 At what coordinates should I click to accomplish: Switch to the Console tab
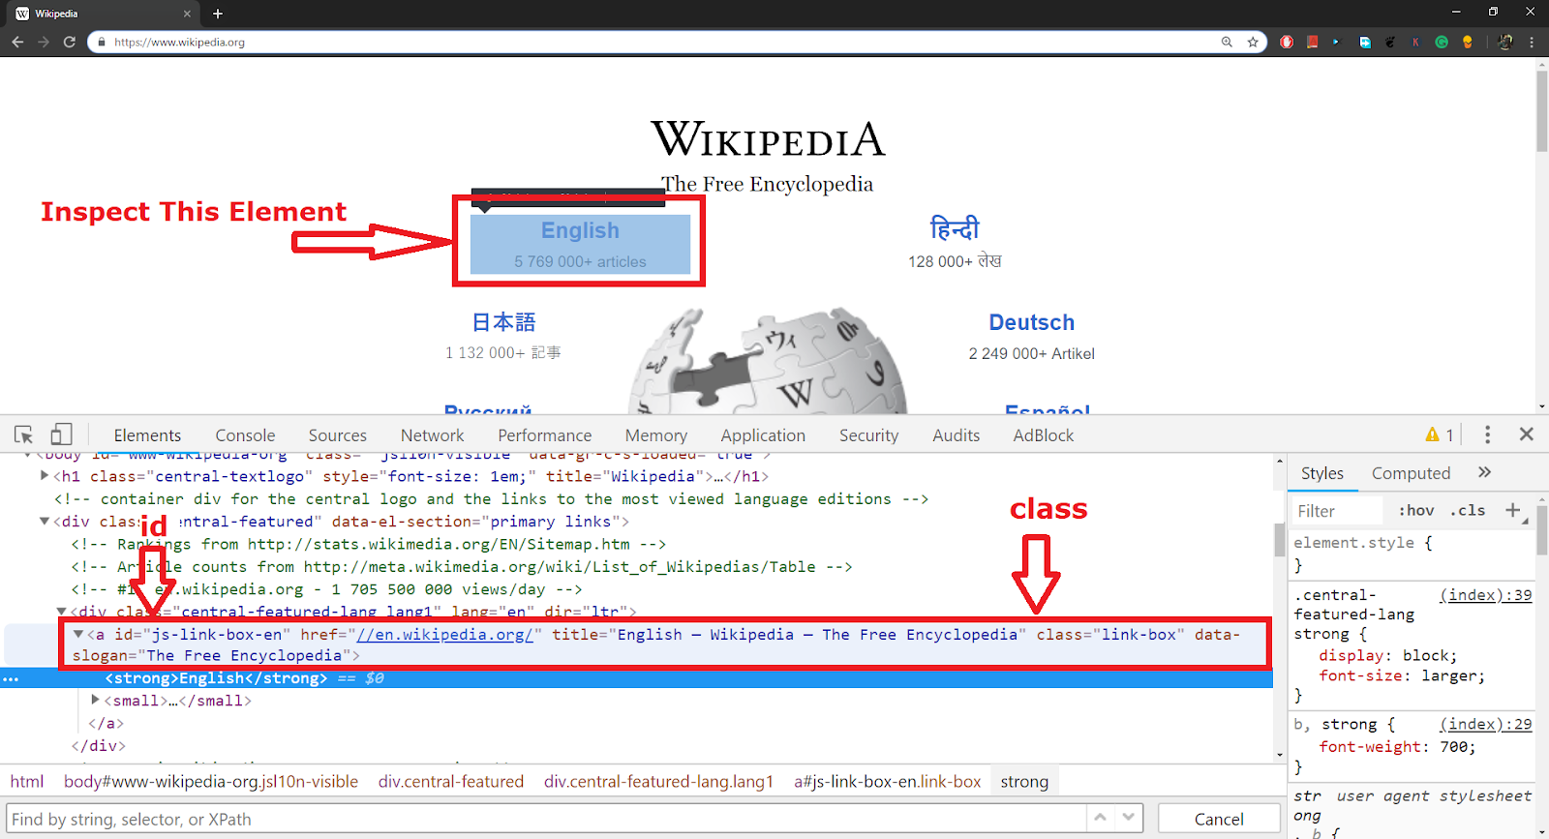pyautogui.click(x=245, y=435)
